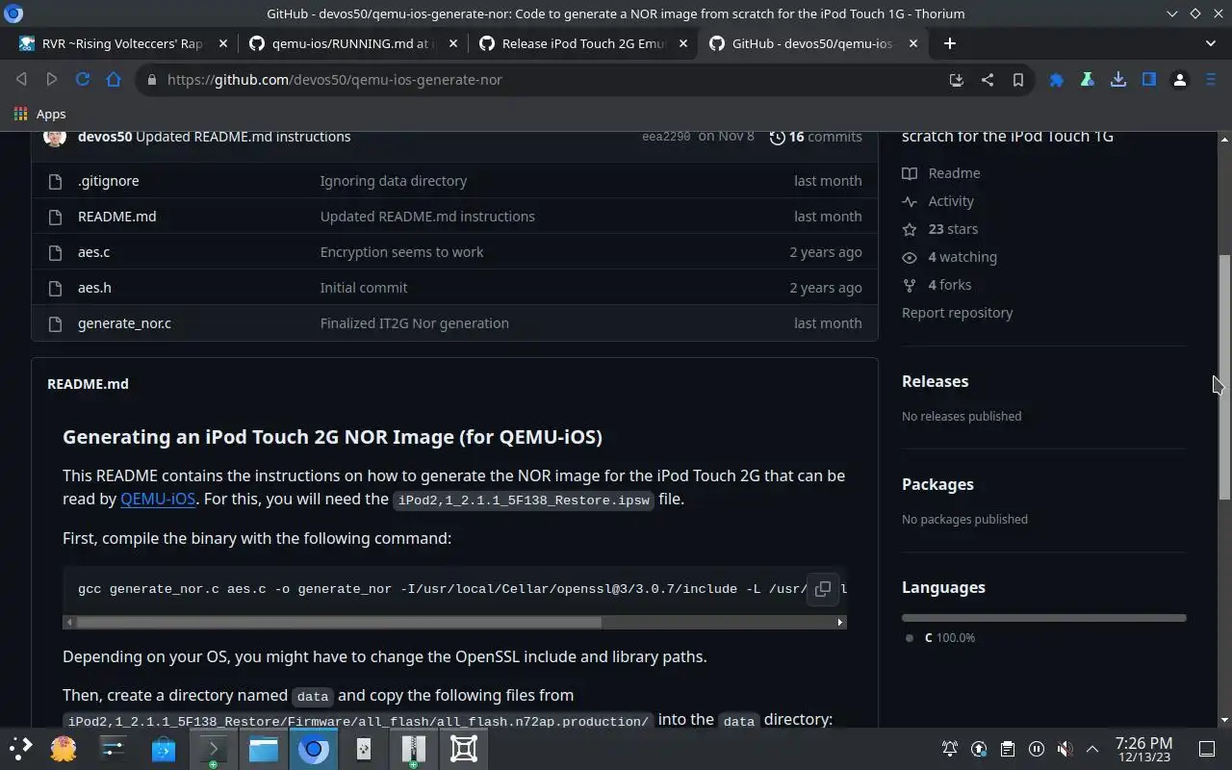This screenshot has width=1232, height=770.
Task: View the 4 forks list
Action: pos(937,285)
